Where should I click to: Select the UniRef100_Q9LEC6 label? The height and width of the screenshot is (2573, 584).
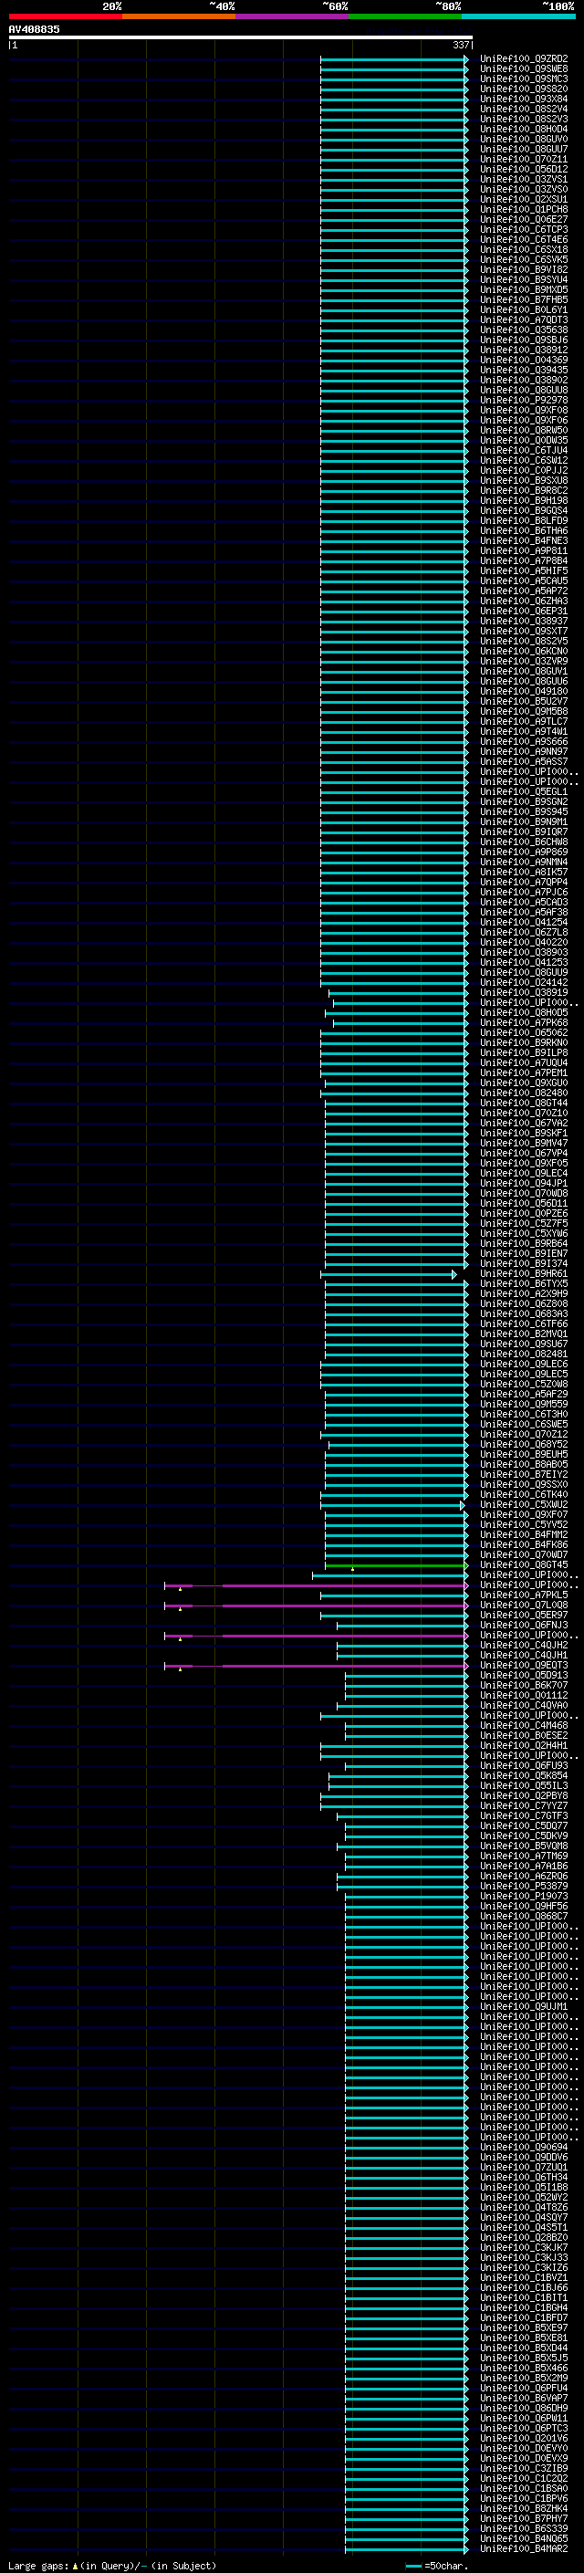click(523, 1365)
